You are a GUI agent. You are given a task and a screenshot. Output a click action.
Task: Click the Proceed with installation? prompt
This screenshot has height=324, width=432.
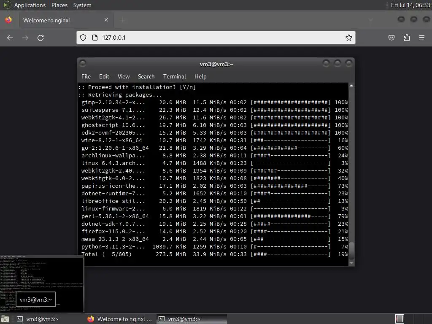[137, 87]
